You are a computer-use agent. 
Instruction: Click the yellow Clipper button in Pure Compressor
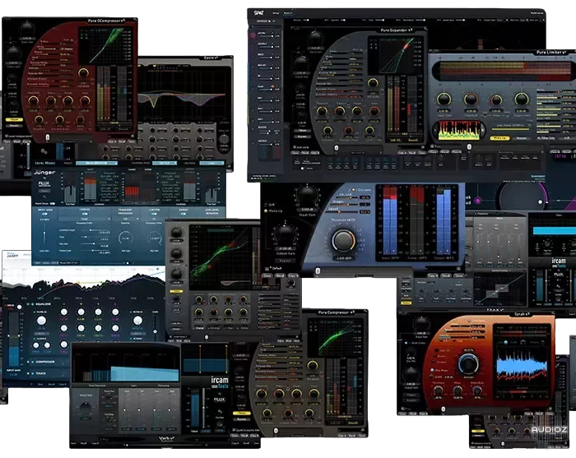[x=242, y=413]
